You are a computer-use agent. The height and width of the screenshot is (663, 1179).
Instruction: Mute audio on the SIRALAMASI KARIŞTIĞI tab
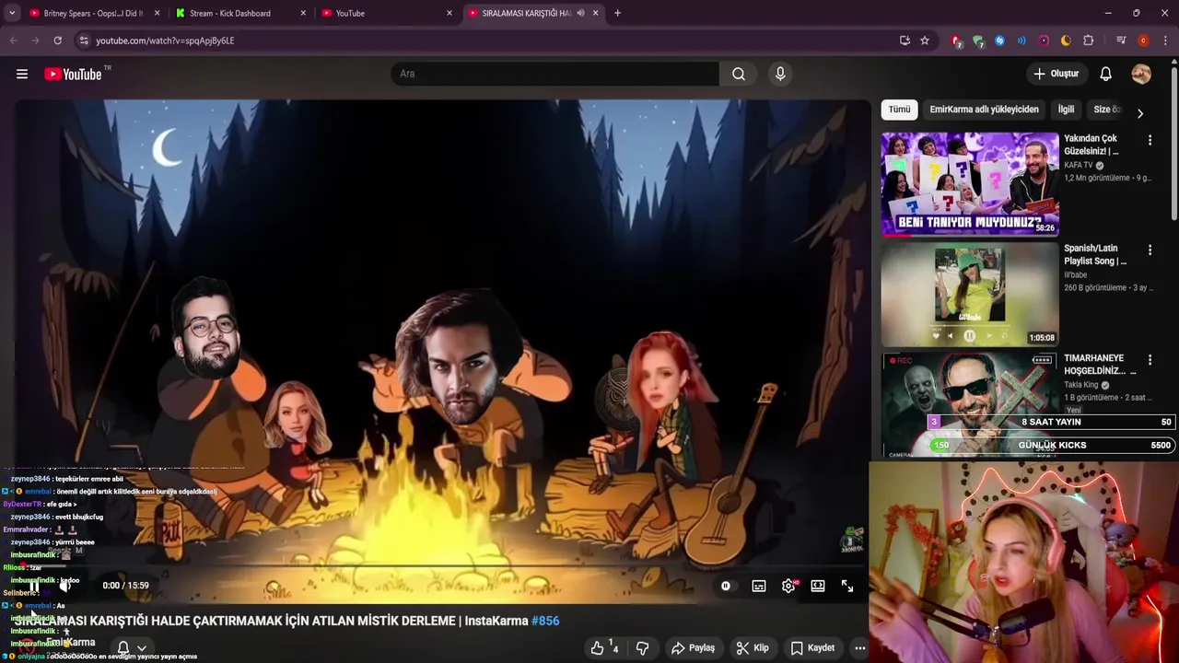coord(580,13)
